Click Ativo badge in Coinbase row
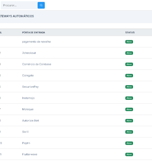 click(129, 64)
